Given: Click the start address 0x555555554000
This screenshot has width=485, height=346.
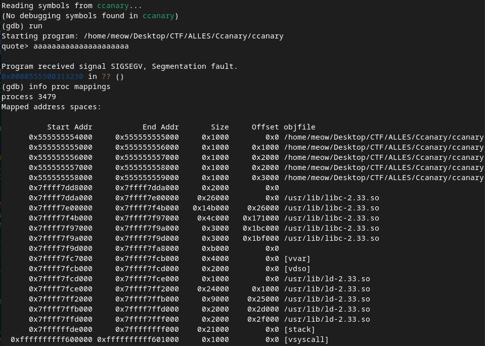Looking at the screenshot, I should tap(61, 137).
